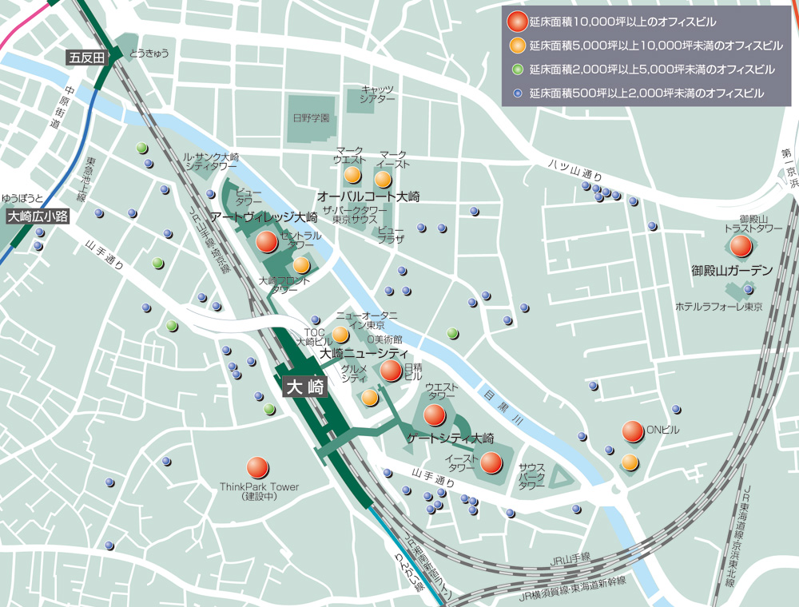Click the 大崎ニューシティ label
Screen dimensions: 799x607
click(x=364, y=353)
